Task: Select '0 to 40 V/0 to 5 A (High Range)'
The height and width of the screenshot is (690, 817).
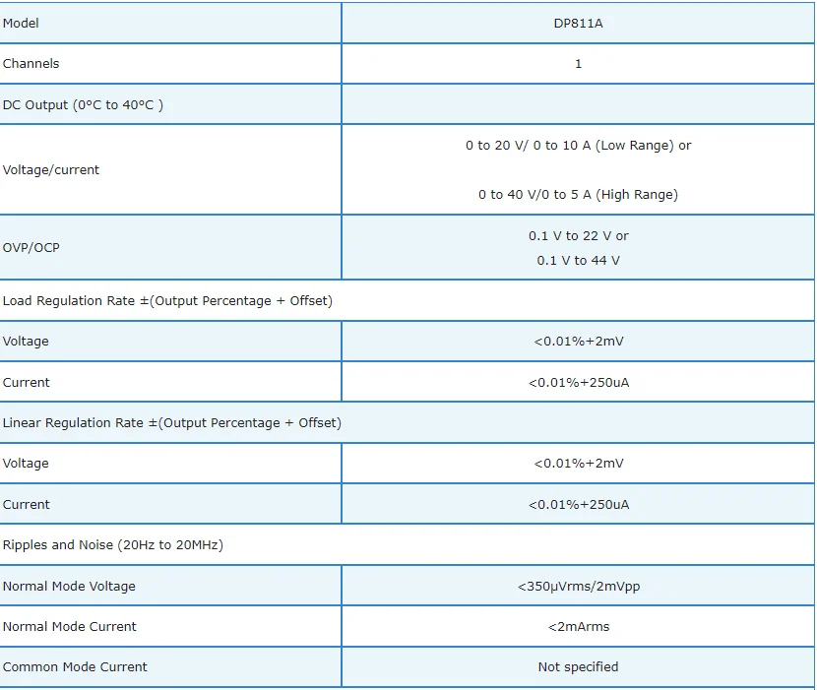Action: pos(579,194)
